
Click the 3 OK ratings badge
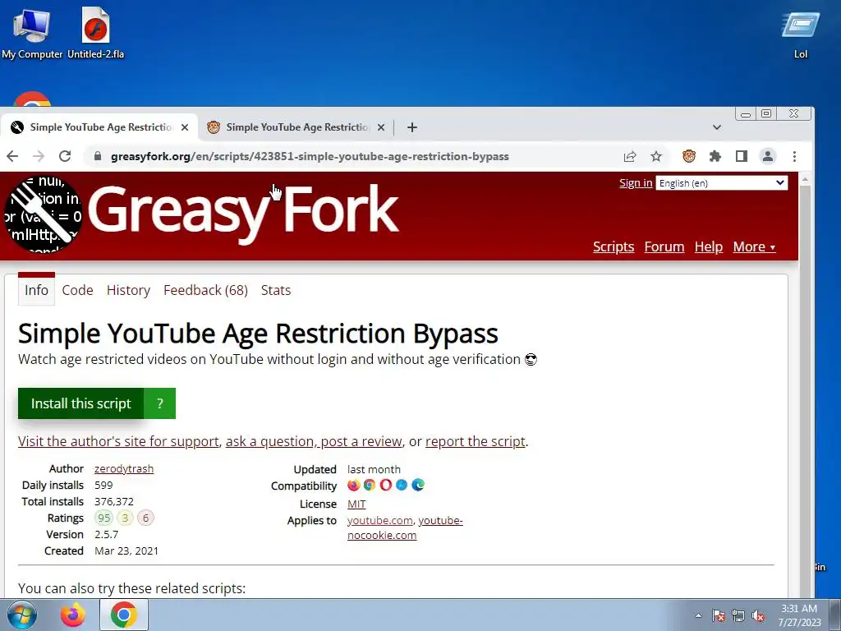click(x=125, y=518)
